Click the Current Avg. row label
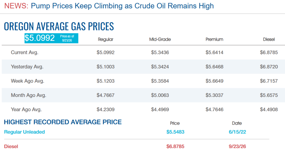Image resolution: width=285 pixels, height=153 pixels. coord(24,52)
